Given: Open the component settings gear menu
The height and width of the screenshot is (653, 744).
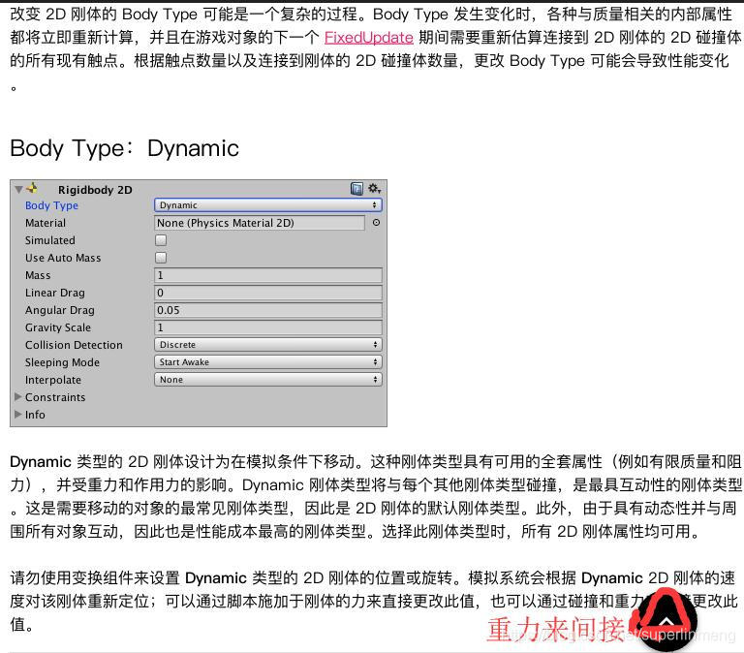Looking at the screenshot, I should coord(374,188).
